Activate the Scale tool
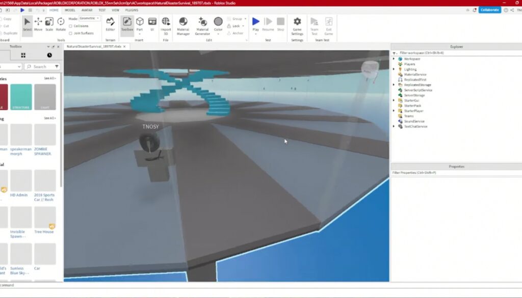 pyautogui.click(x=49, y=24)
